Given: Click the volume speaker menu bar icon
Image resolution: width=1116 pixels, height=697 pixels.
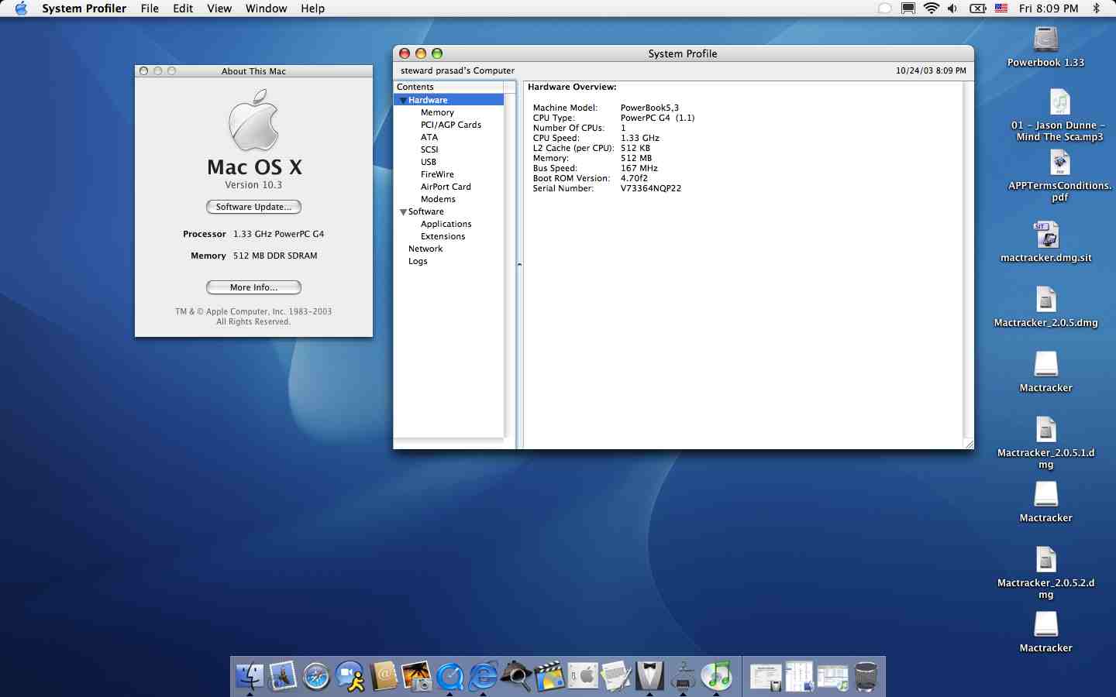Looking at the screenshot, I should 952,9.
